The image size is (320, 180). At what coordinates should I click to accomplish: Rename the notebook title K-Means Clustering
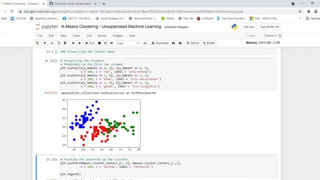tap(111, 26)
